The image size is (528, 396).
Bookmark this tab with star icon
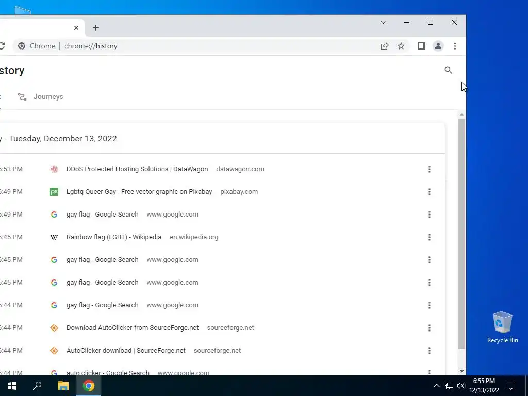pos(401,46)
